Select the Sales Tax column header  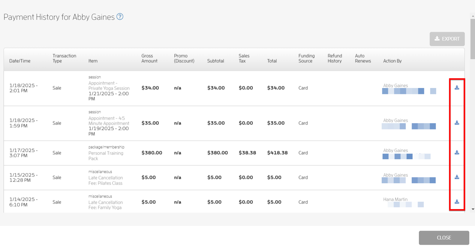point(244,58)
